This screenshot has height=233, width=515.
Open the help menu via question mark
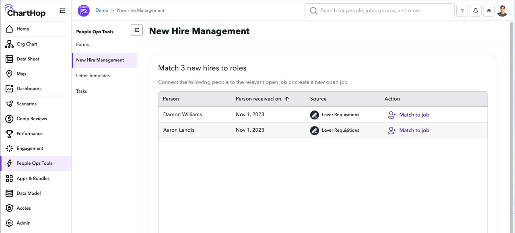click(x=462, y=10)
